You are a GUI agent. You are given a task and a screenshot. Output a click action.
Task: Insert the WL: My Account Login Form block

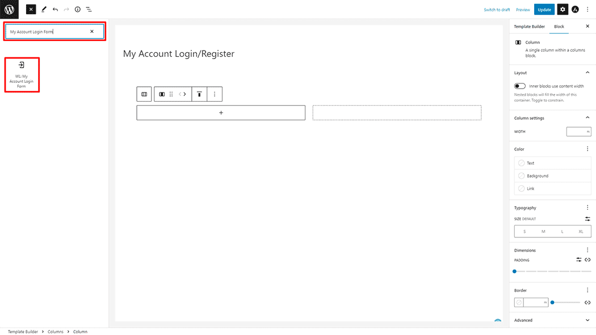(x=22, y=74)
